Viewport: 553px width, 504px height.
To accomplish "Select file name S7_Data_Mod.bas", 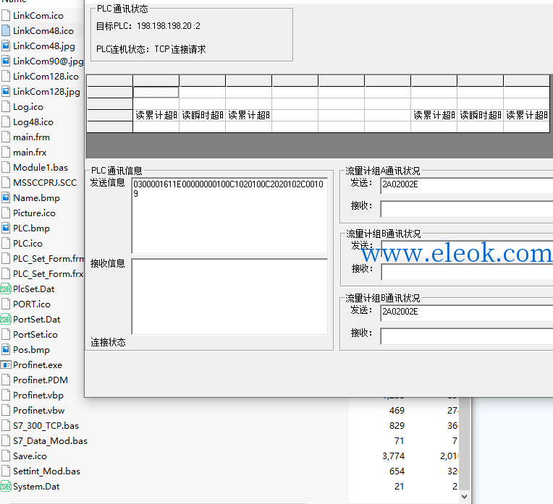I will 50,440.
